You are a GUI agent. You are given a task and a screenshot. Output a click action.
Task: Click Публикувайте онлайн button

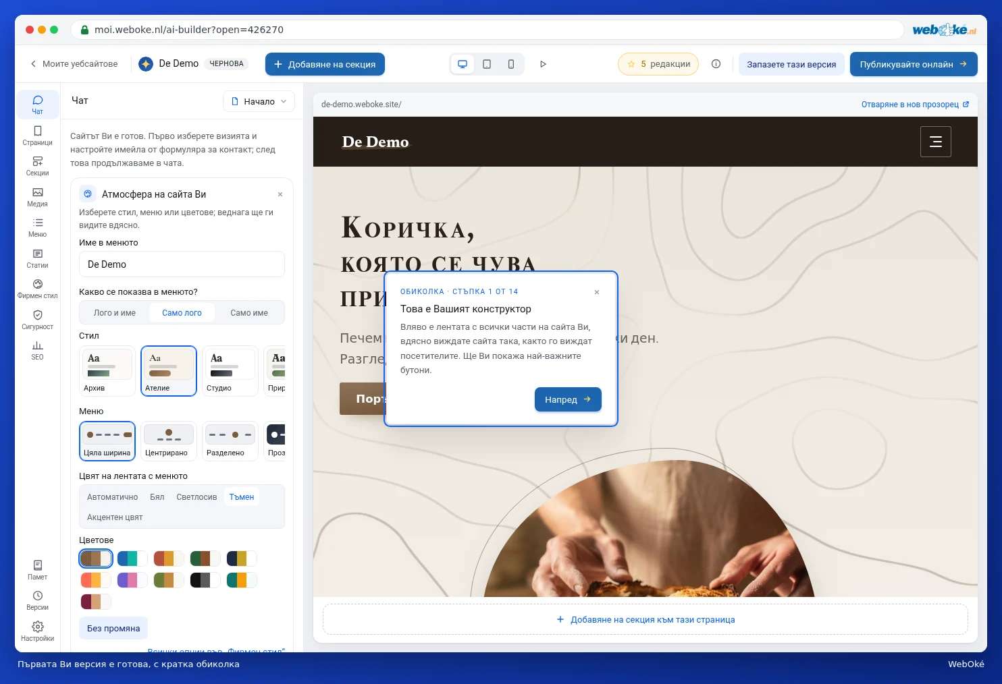point(914,64)
